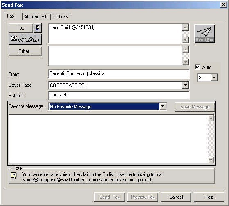Click the paper airplane Send Fax icon

point(204,34)
